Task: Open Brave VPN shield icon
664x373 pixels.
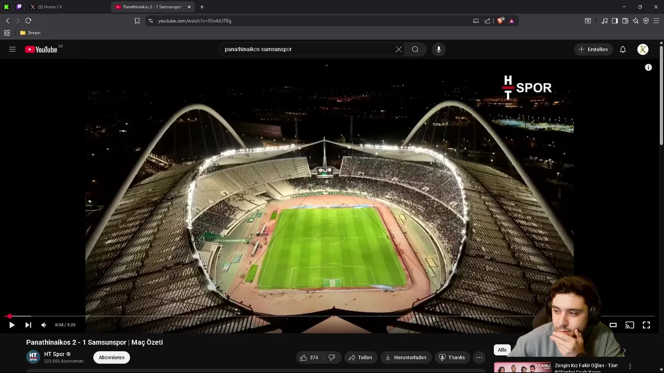Action: (x=646, y=21)
